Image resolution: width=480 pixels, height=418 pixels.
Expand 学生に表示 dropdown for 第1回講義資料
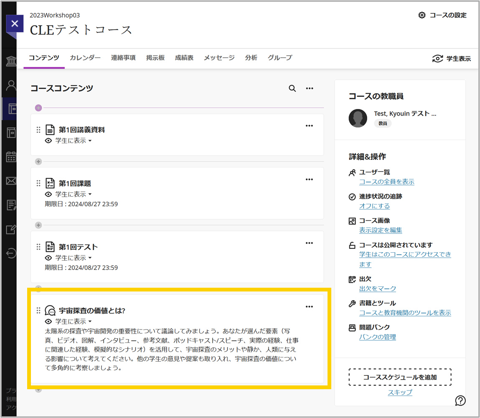pyautogui.click(x=74, y=141)
